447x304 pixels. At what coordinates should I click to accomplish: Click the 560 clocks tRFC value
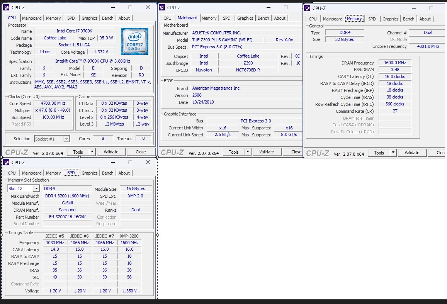click(x=395, y=104)
